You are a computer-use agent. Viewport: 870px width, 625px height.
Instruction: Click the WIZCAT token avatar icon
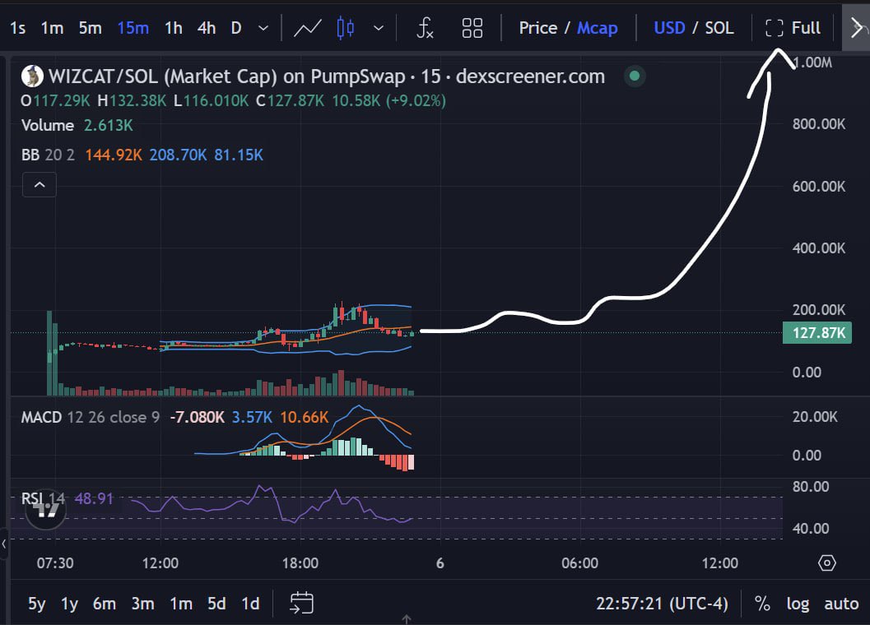[32, 76]
